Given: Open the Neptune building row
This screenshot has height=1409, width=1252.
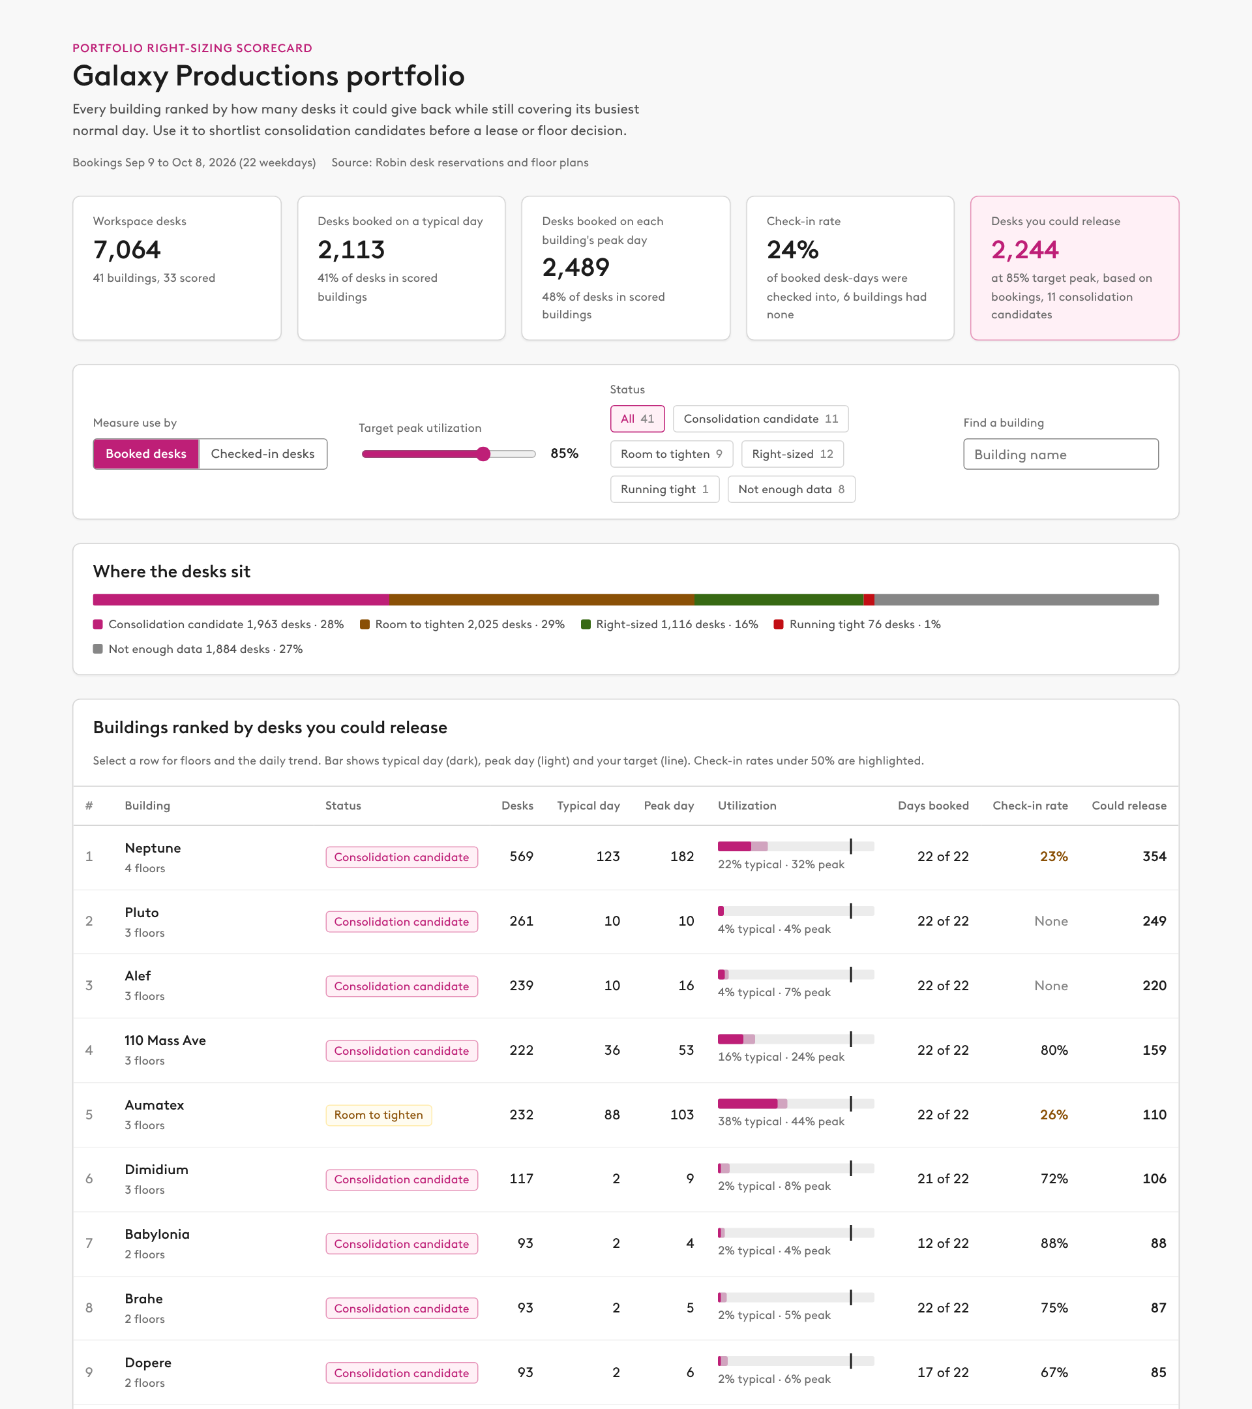Looking at the screenshot, I should click(625, 857).
